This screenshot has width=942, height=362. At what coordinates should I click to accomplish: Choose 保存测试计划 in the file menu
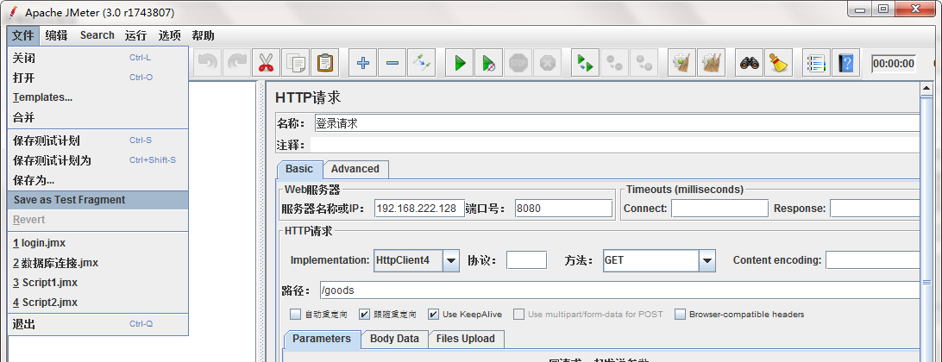click(x=98, y=140)
